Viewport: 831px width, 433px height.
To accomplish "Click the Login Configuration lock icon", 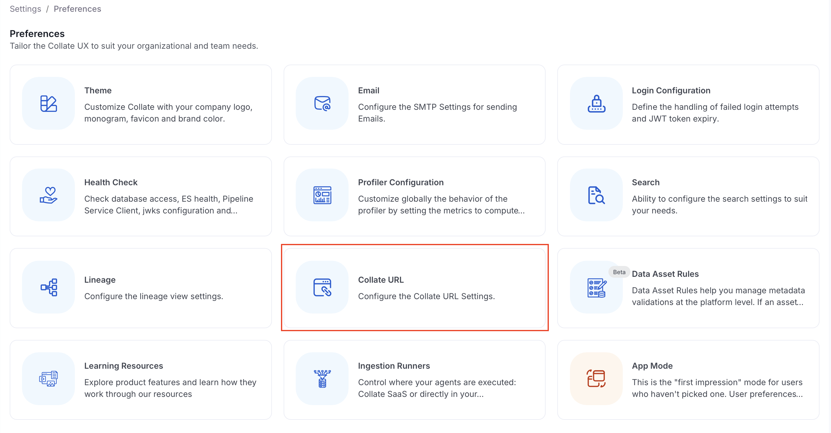I will point(596,104).
